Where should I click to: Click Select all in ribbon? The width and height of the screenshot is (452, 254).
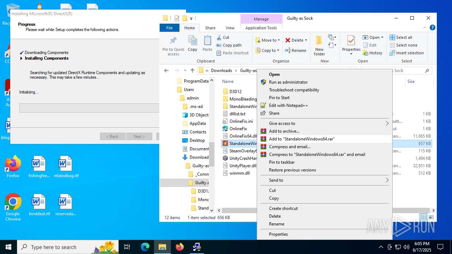(401, 37)
